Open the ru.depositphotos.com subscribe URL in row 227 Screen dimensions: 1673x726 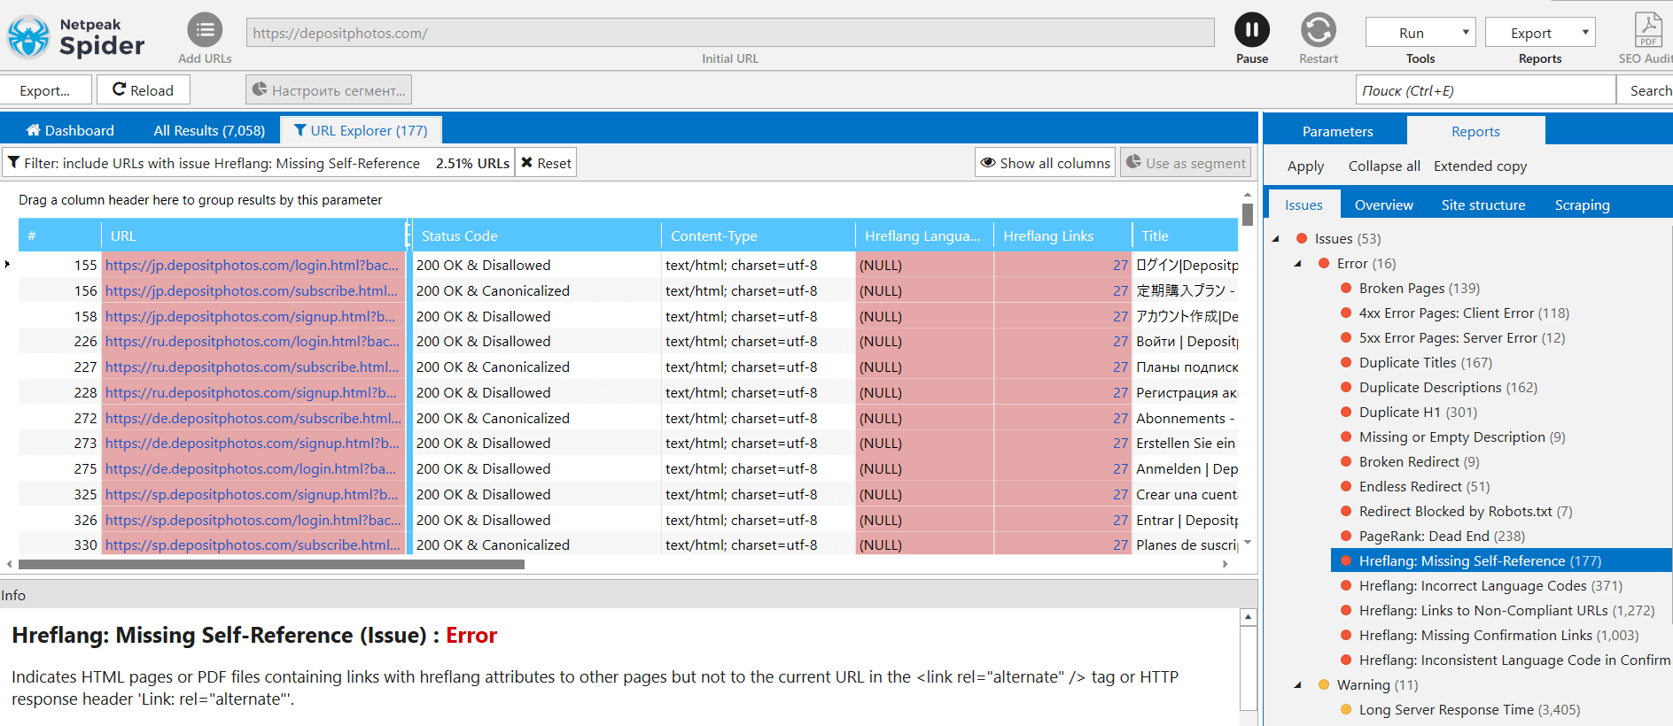pos(252,367)
